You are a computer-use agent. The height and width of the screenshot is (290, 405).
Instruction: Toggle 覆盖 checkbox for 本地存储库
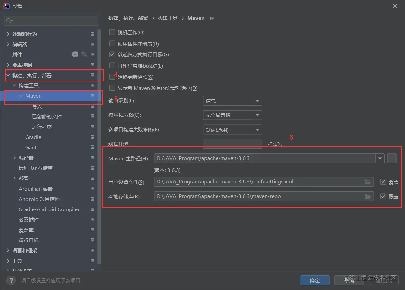(x=383, y=196)
